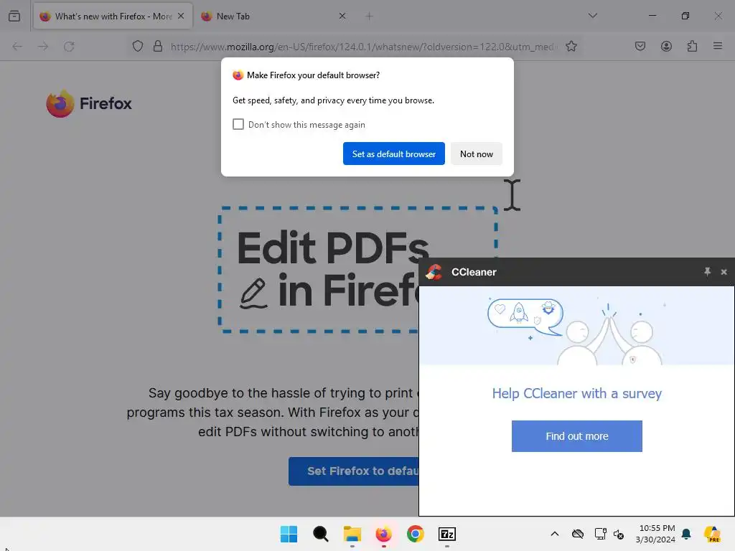Switch to the New Tab tab
This screenshot has height=551, width=735.
click(x=273, y=16)
